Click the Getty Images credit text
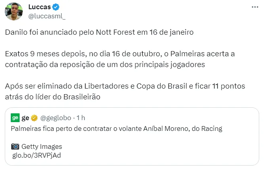This screenshot has height=170, width=266. point(42,146)
